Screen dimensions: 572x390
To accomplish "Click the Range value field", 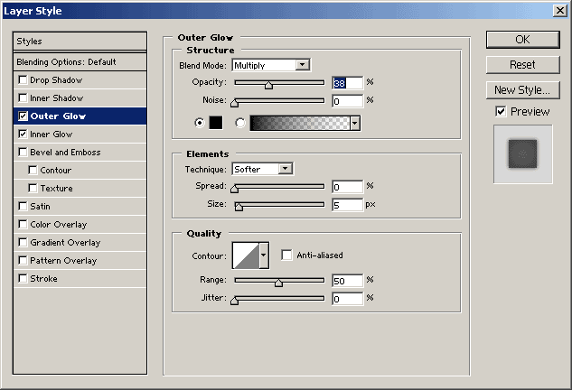I will [347, 281].
